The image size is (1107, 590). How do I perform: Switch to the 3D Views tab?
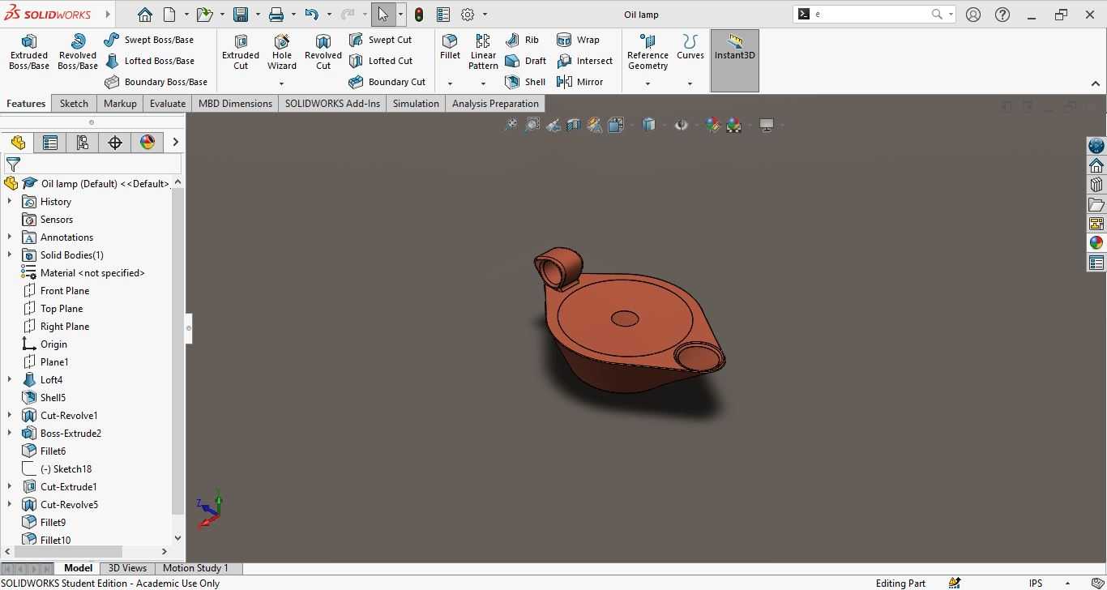coord(127,568)
